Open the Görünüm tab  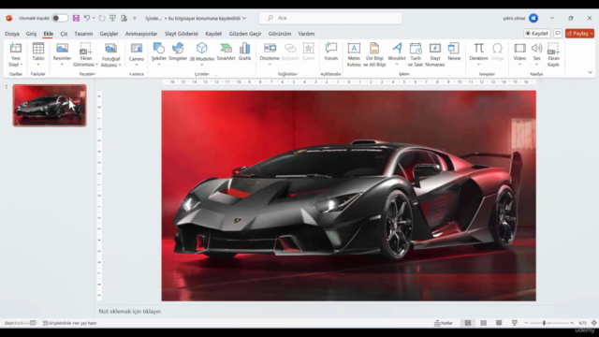[x=280, y=34]
